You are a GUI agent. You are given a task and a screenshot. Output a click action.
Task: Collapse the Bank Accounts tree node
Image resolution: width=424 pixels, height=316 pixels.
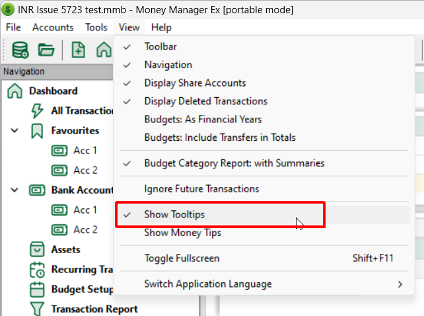point(15,190)
